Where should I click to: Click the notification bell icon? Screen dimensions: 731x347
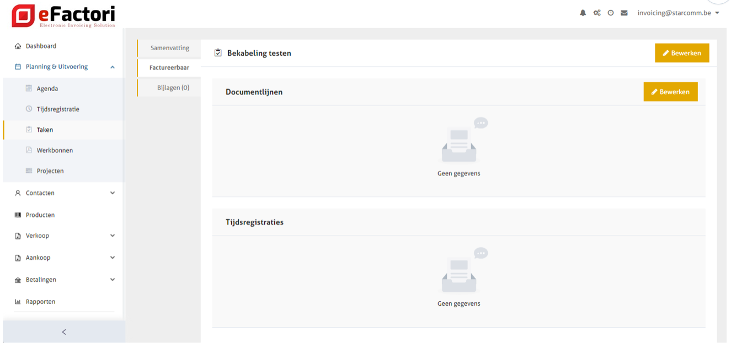[583, 13]
